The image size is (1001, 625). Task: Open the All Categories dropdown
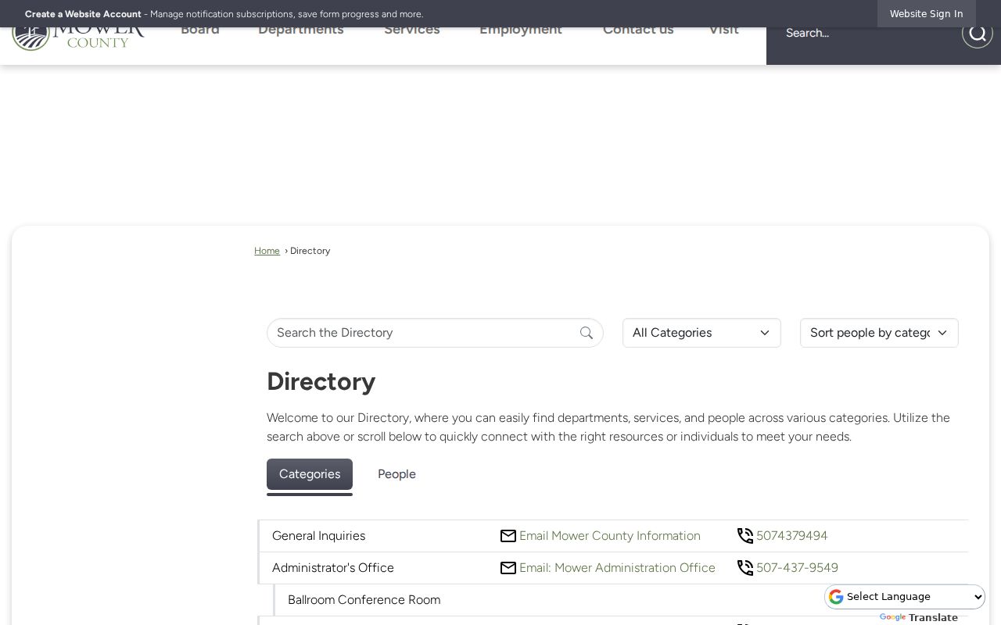[701, 333]
